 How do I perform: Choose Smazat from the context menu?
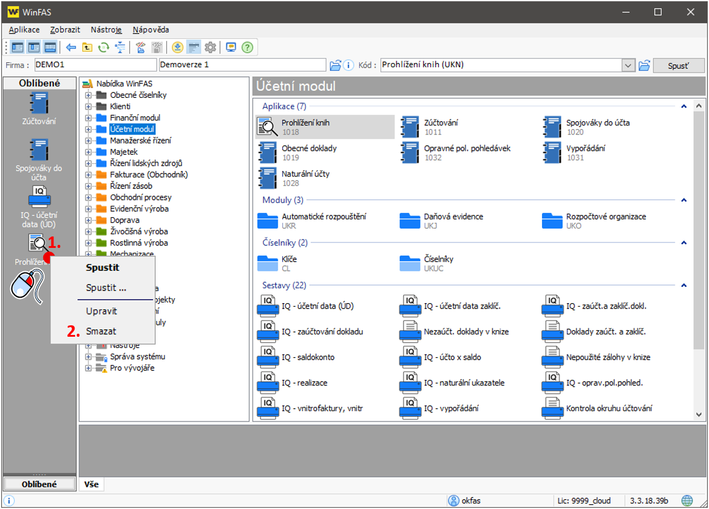[x=101, y=331]
